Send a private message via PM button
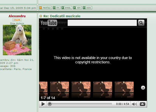 click(x=57, y=8)
